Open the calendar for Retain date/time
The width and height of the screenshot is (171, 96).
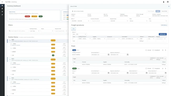[x=147, y=73]
